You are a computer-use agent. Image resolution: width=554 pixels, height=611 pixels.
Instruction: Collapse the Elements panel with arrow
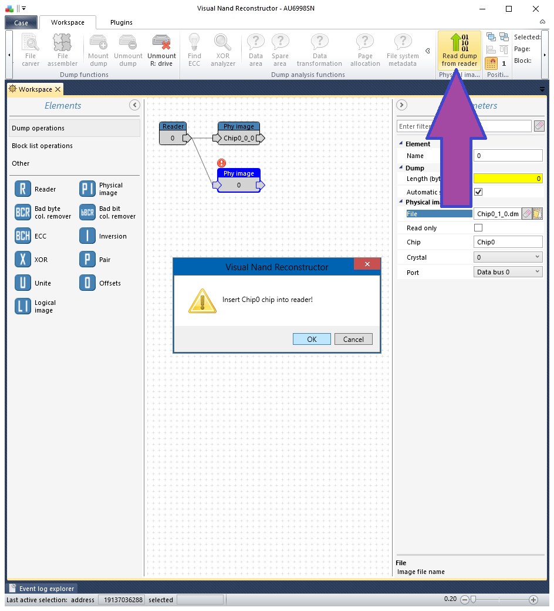click(x=134, y=105)
